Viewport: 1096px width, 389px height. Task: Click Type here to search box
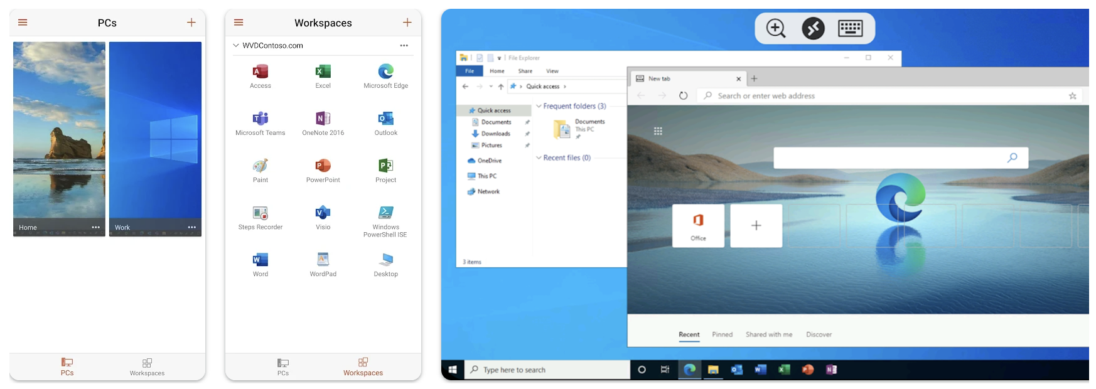tap(547, 370)
